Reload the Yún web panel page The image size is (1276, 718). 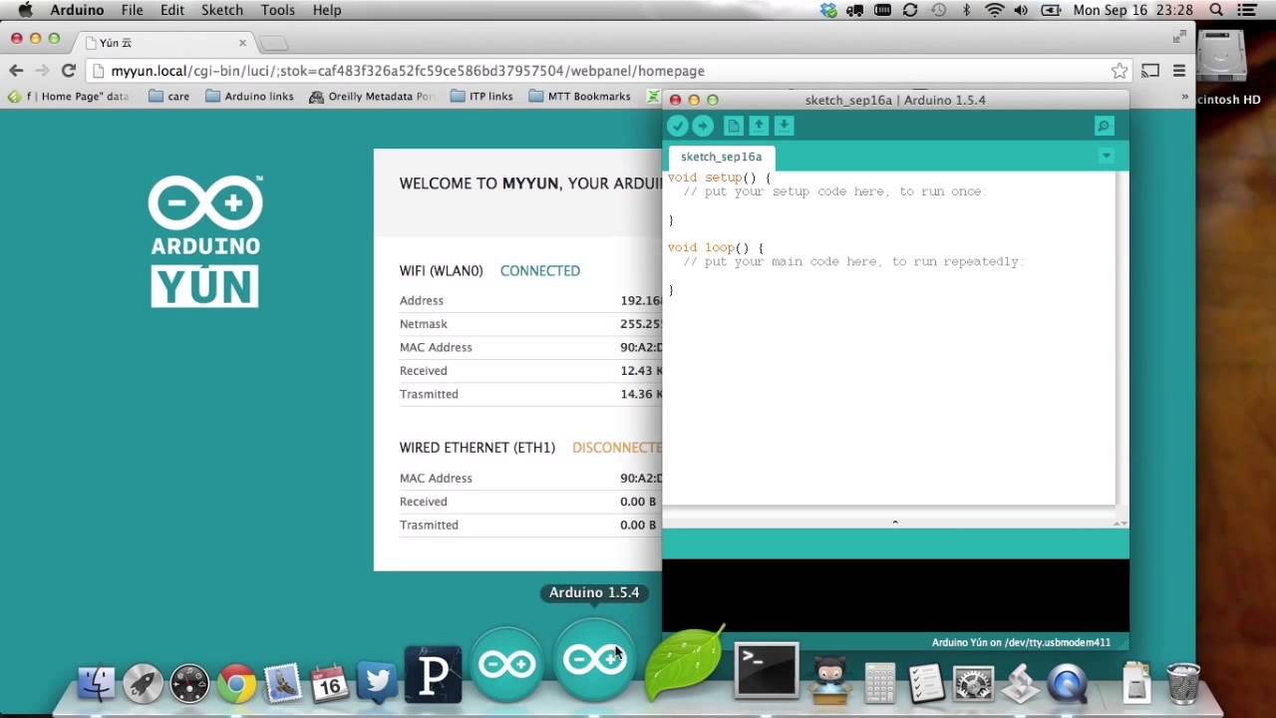(x=68, y=71)
